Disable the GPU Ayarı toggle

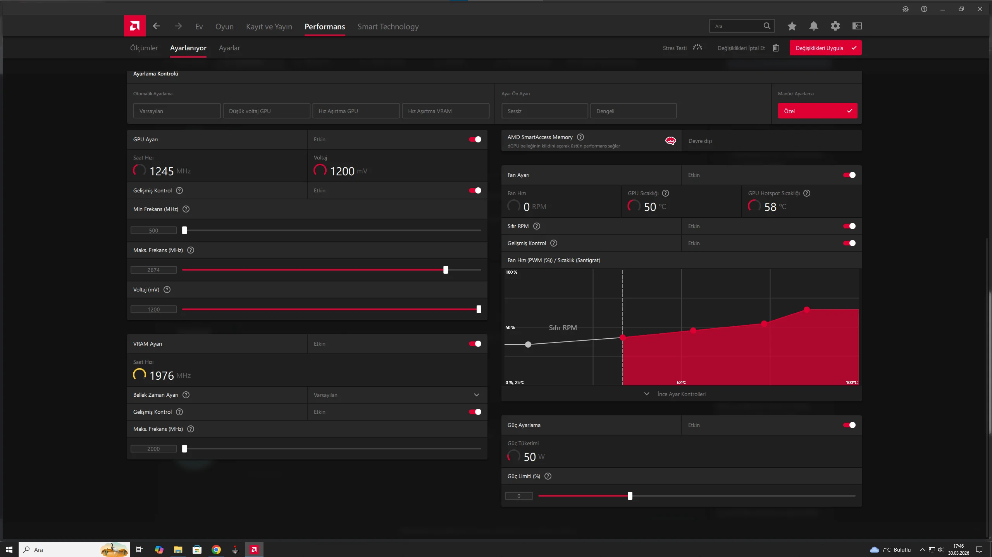point(475,139)
